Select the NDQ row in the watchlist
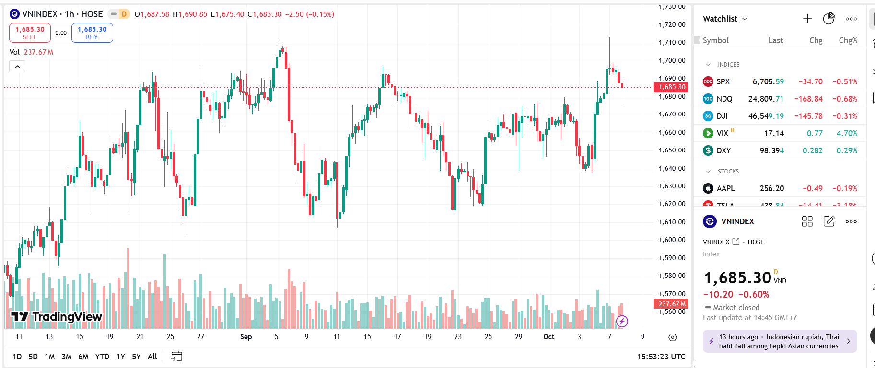875x368 pixels. tap(780, 99)
